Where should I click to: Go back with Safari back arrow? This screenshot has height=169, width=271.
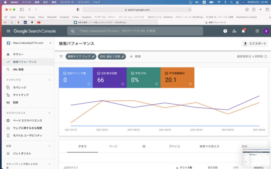click(29, 9)
